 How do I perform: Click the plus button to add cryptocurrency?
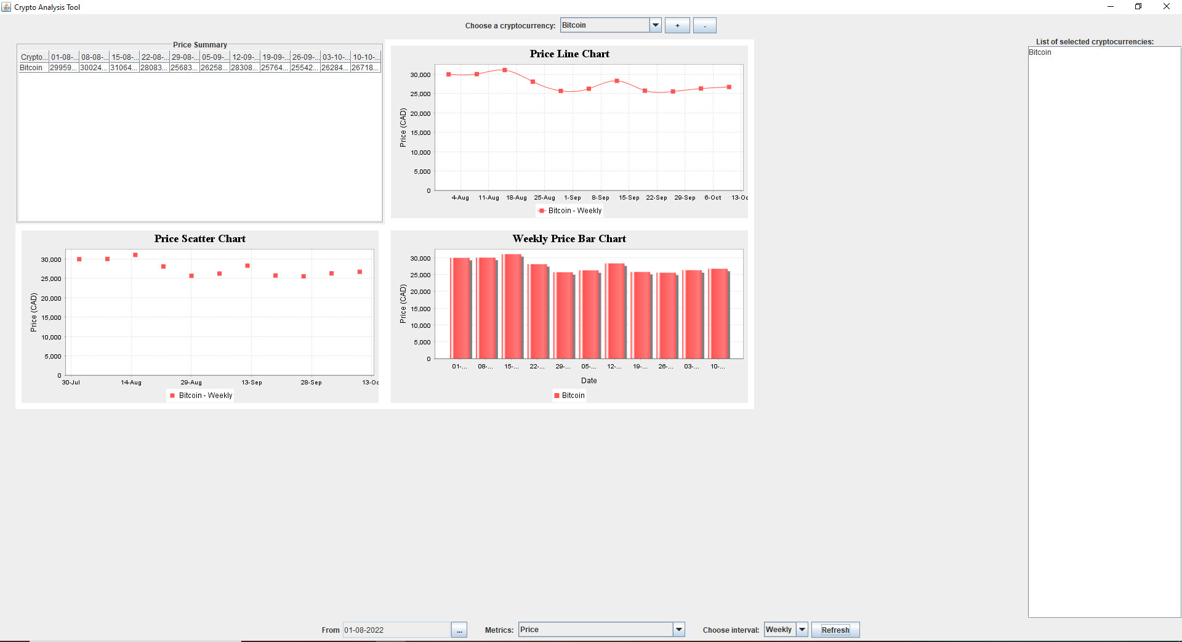677,25
